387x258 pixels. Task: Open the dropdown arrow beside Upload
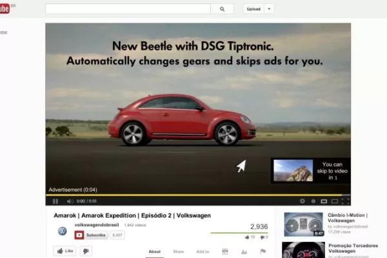269,9
